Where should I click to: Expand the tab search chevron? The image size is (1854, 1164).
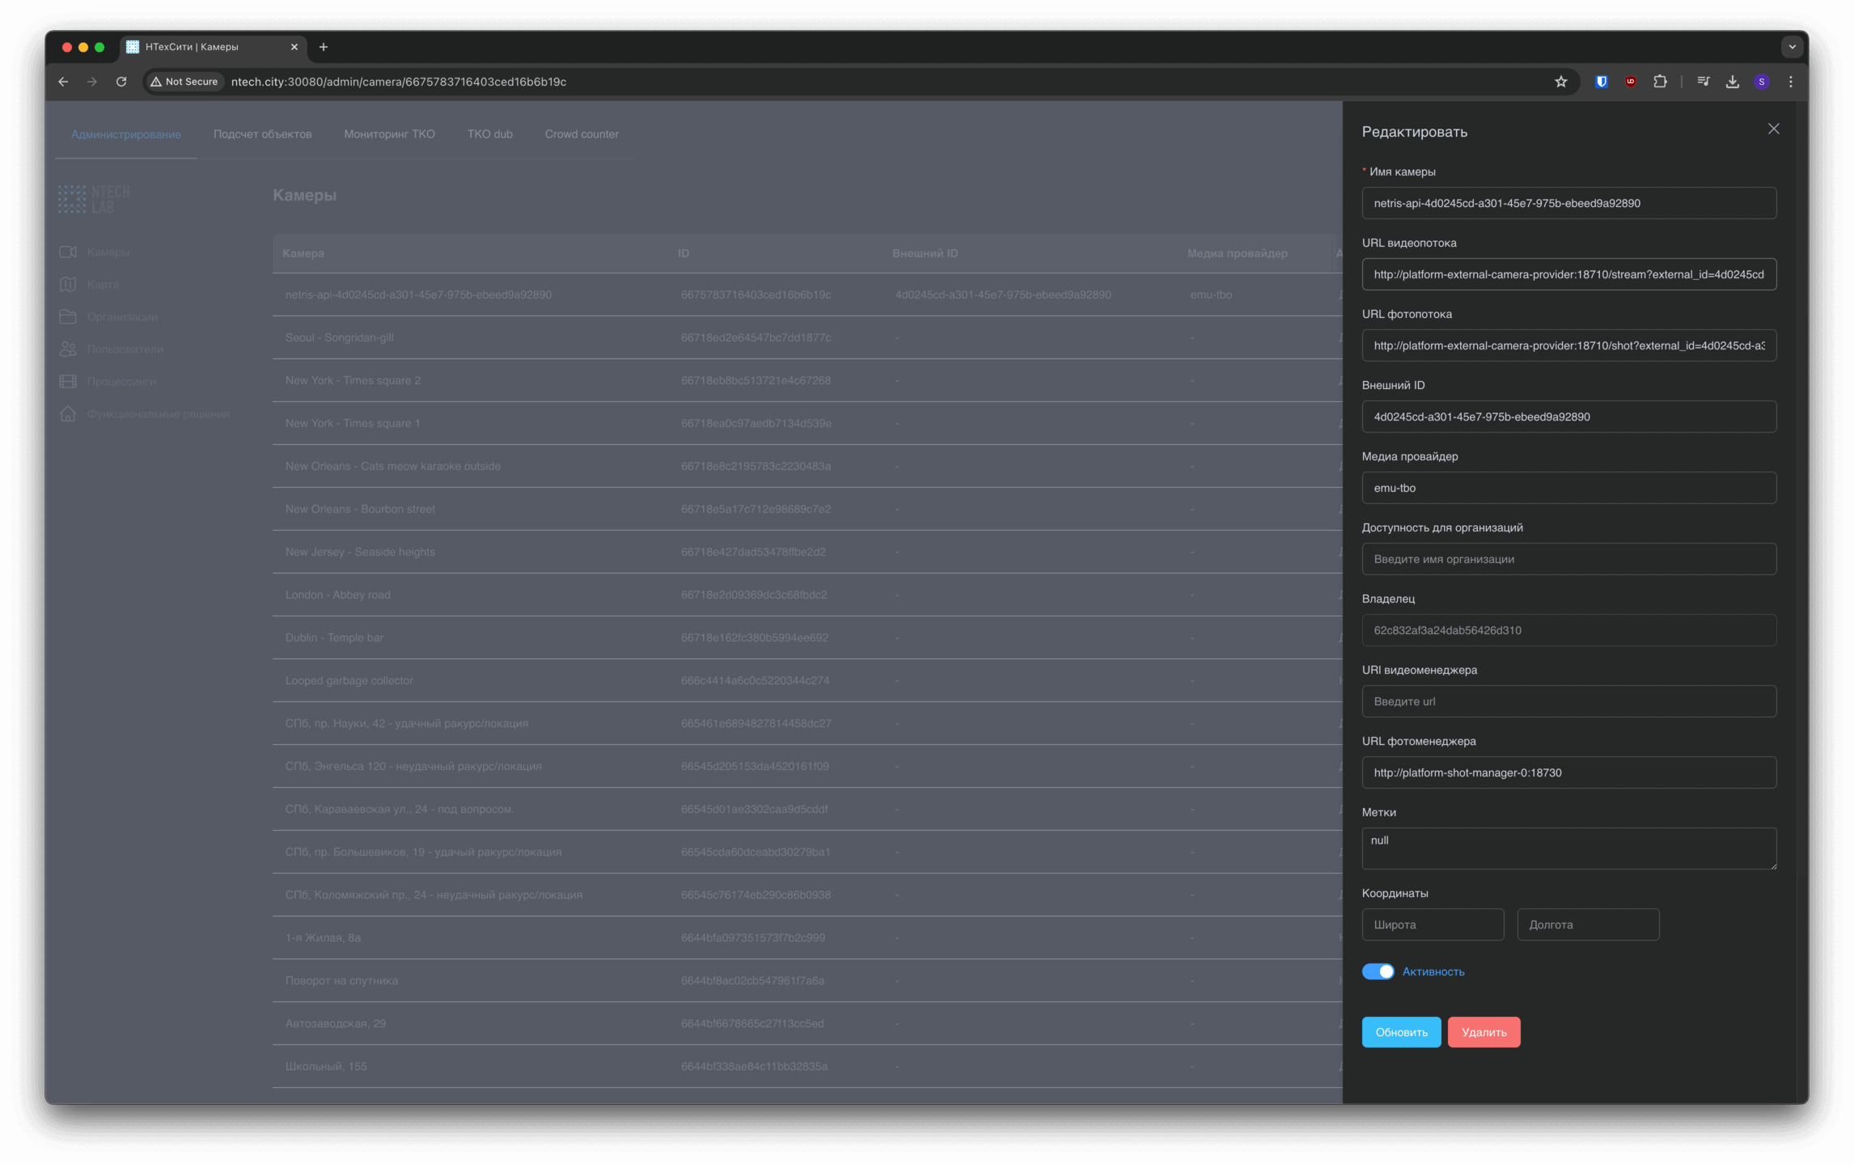[1792, 47]
